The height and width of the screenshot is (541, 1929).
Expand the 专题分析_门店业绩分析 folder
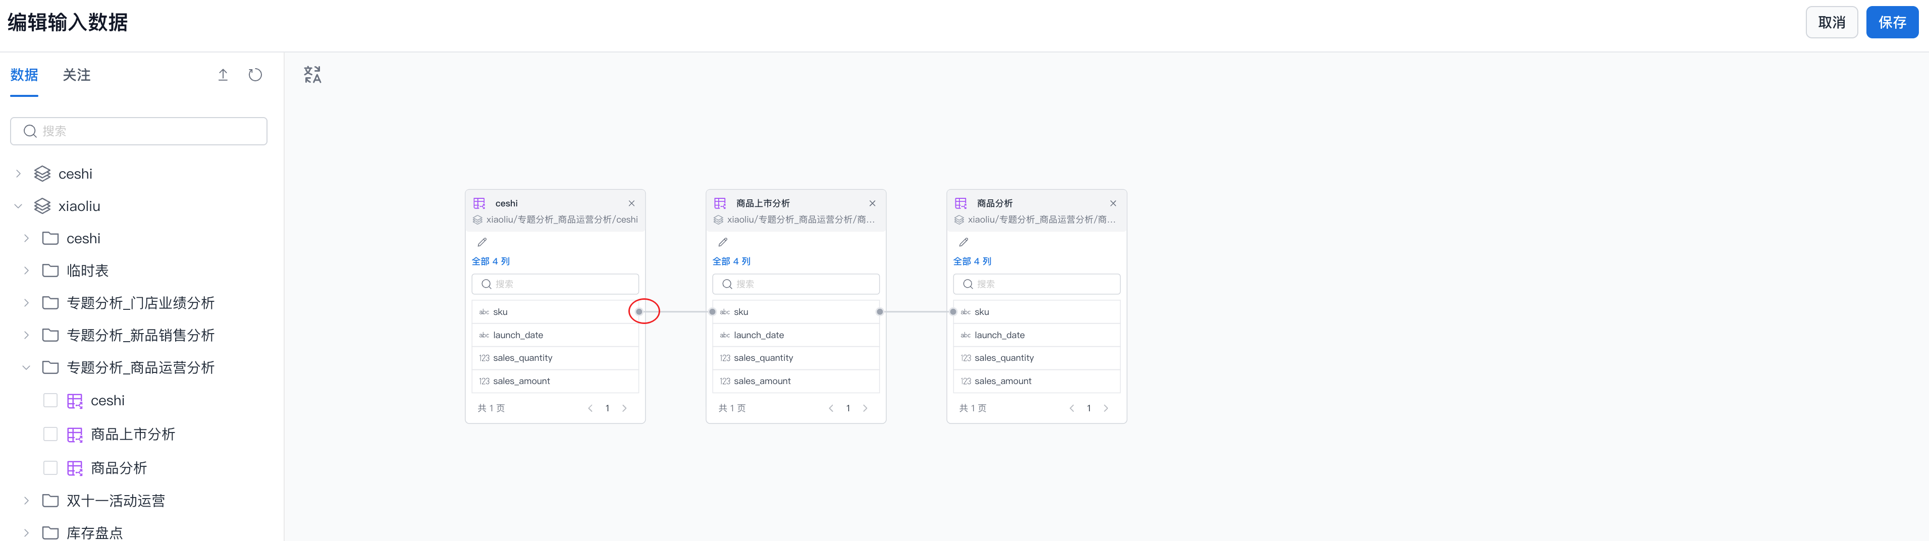pos(26,303)
